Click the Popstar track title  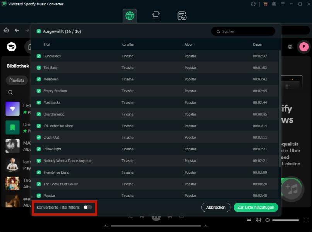(49, 196)
